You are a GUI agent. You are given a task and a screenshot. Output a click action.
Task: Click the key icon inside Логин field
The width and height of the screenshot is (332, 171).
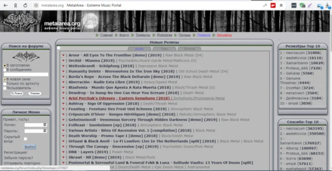[x=45, y=125]
